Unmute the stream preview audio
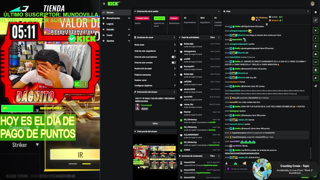Screen dimensions: 320x180 pos(144,167)
